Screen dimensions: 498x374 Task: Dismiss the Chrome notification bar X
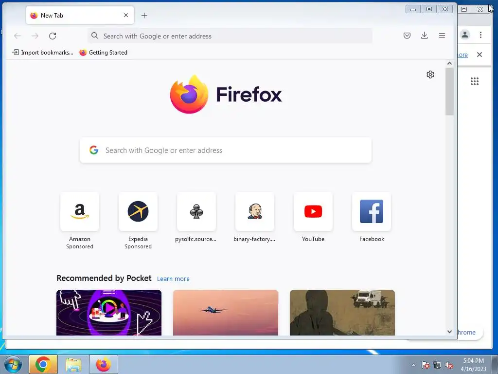[x=480, y=55]
